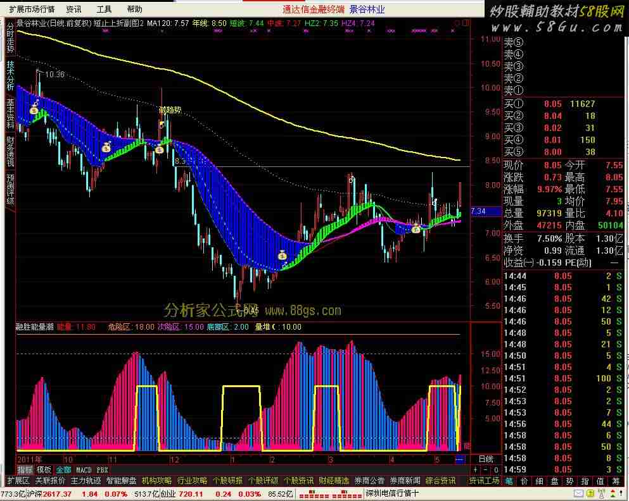Toggle the 模板 template mode button

44,470
